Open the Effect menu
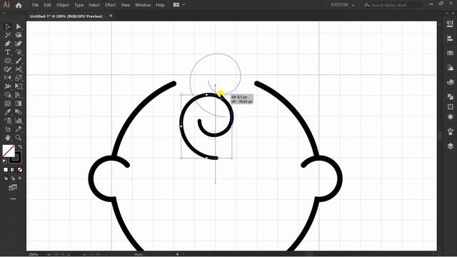Image resolution: width=457 pixels, height=257 pixels. click(110, 5)
